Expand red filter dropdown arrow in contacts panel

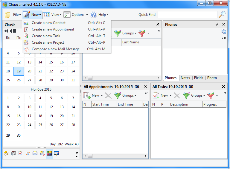148,34
